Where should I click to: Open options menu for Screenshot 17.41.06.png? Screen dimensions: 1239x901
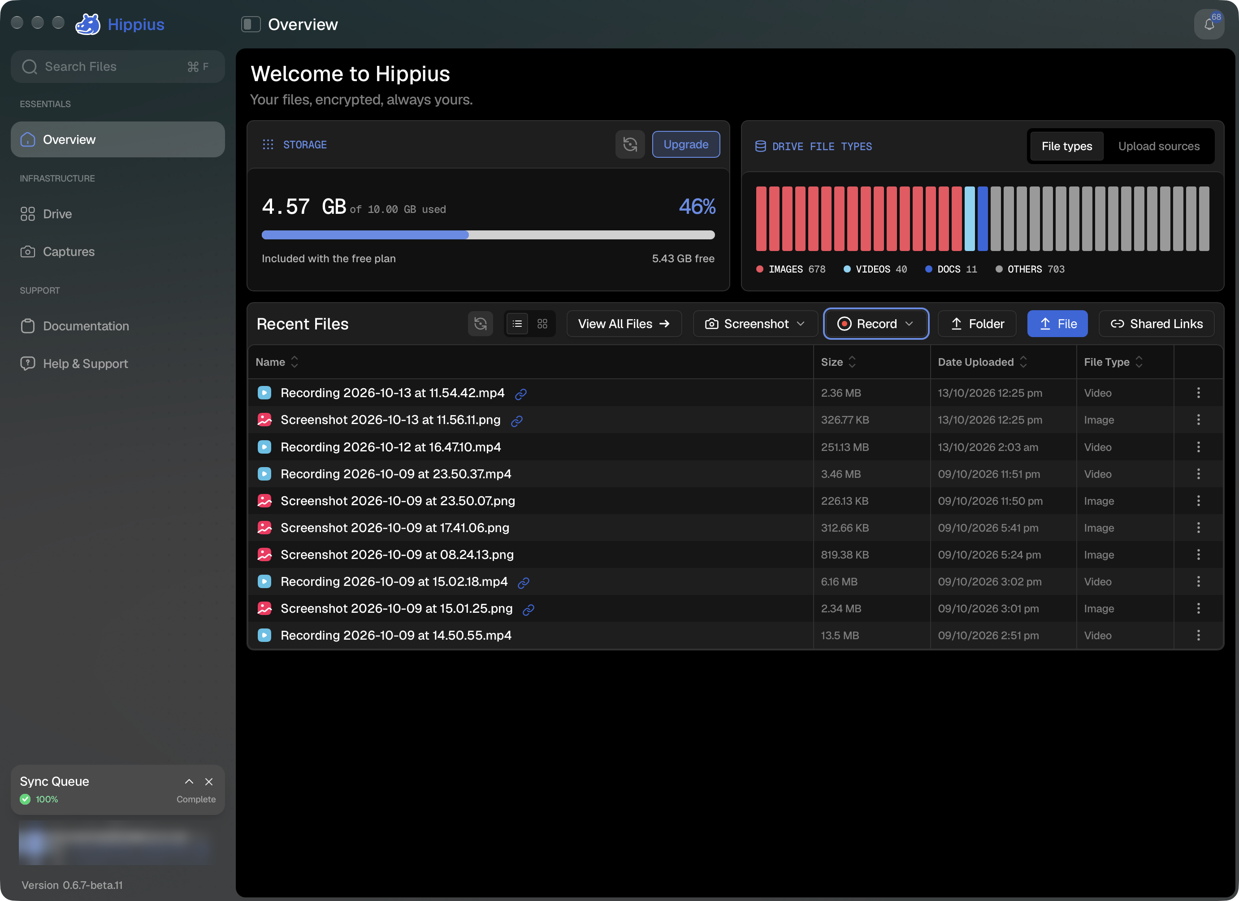click(x=1198, y=528)
